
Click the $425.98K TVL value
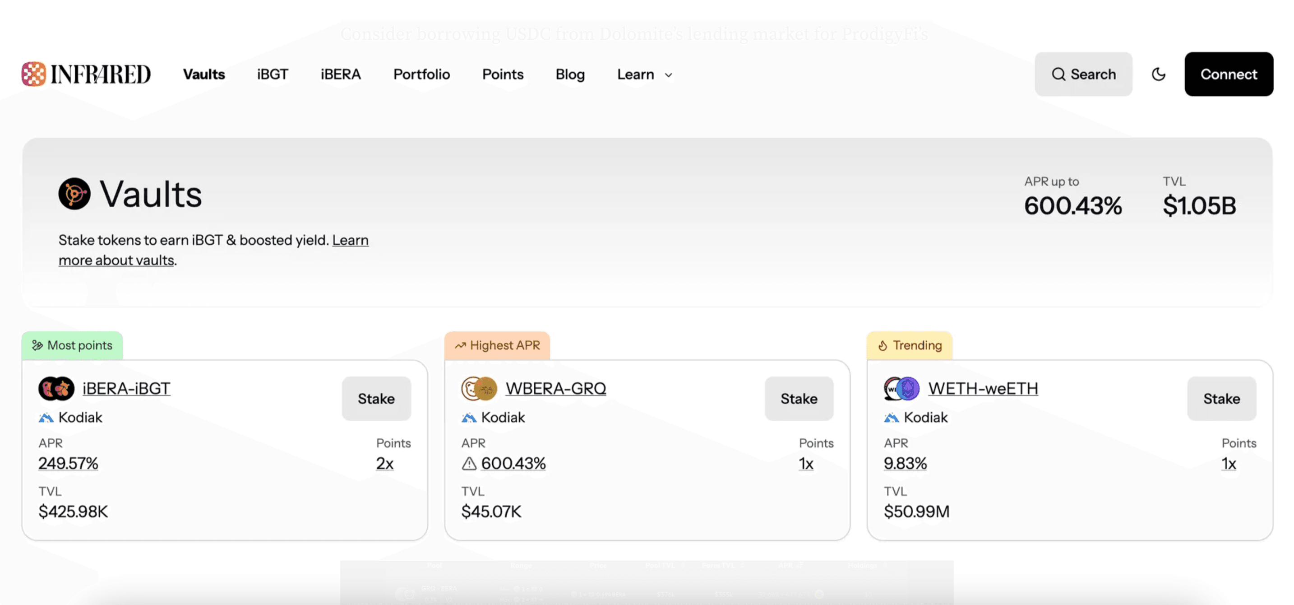tap(74, 512)
